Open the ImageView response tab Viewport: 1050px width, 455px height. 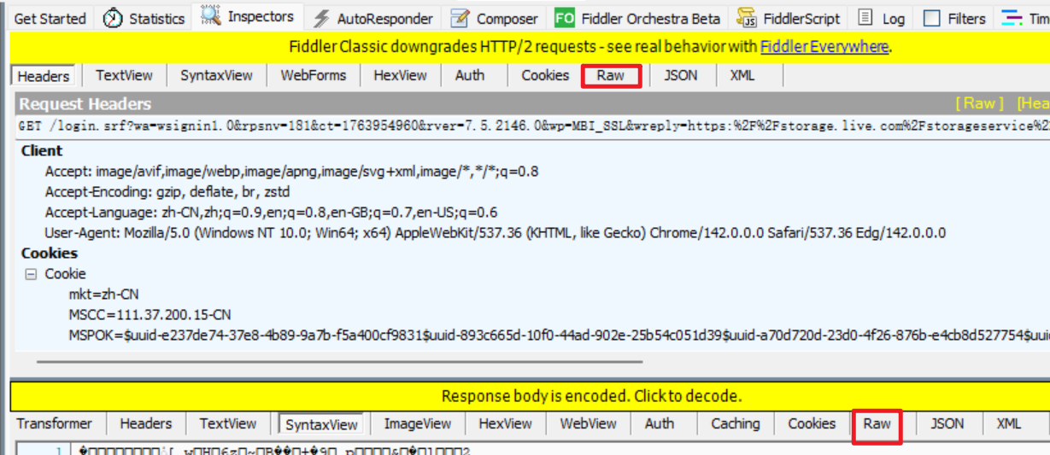[x=417, y=423]
